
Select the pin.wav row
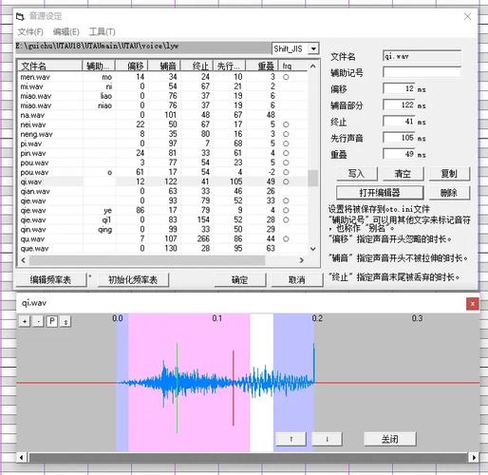pos(162,153)
